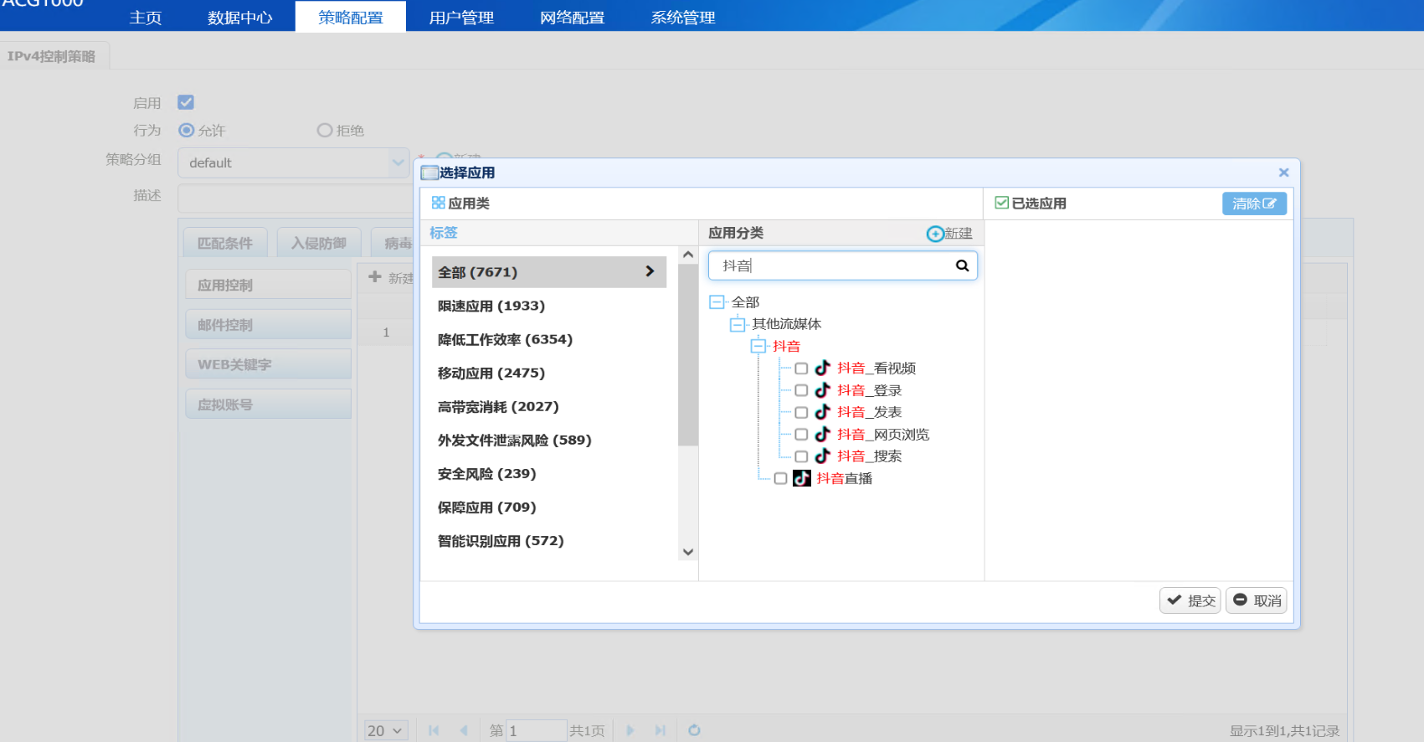
Task: Open the WEB关键字 side button
Action: (x=268, y=364)
